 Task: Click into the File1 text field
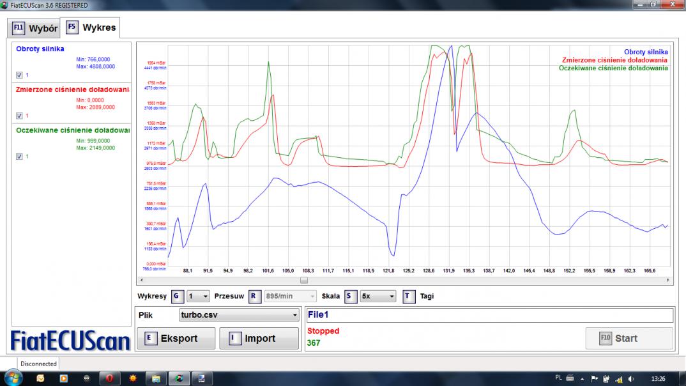click(x=489, y=315)
